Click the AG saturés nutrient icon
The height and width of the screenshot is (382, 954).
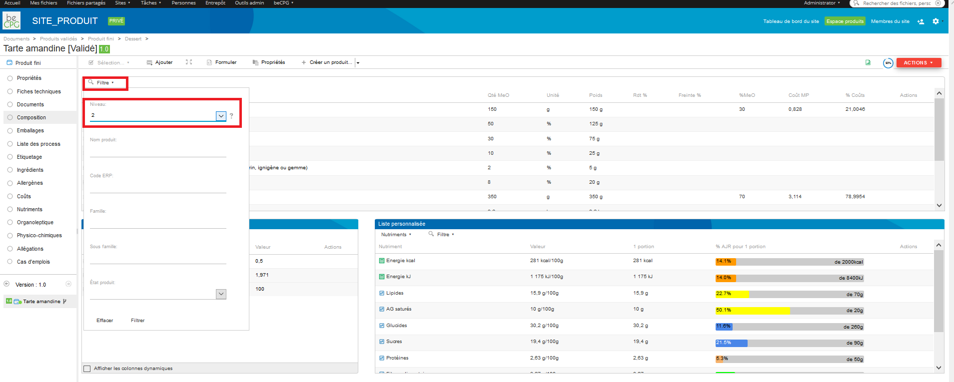point(382,309)
